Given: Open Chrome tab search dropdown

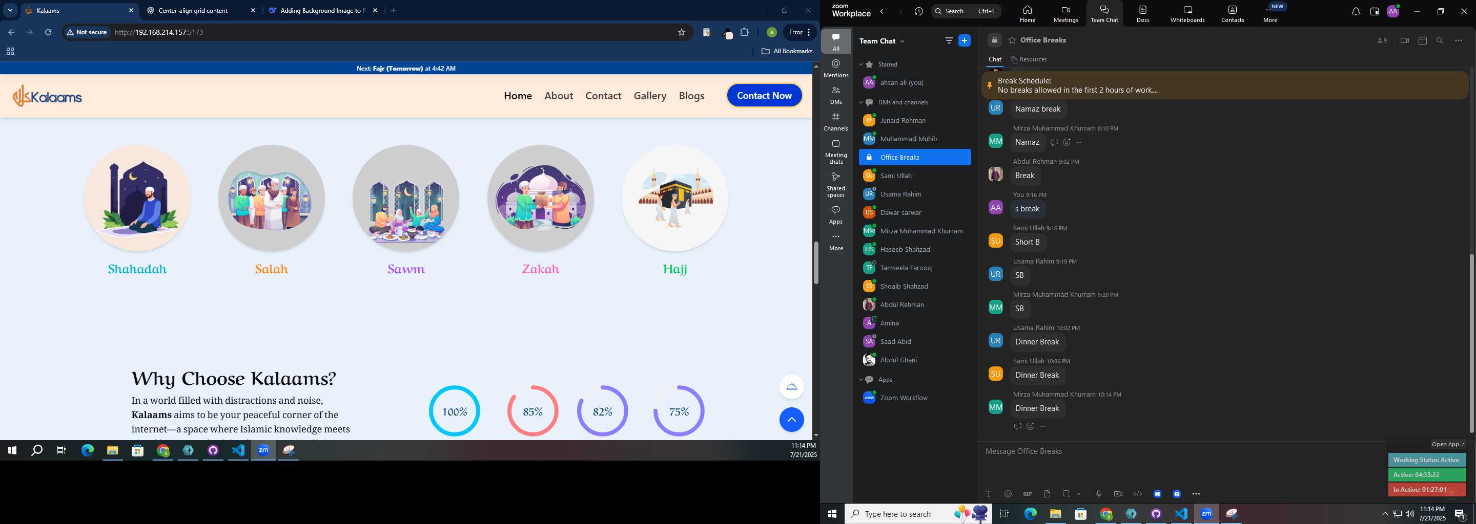Looking at the screenshot, I should pyautogui.click(x=10, y=10).
